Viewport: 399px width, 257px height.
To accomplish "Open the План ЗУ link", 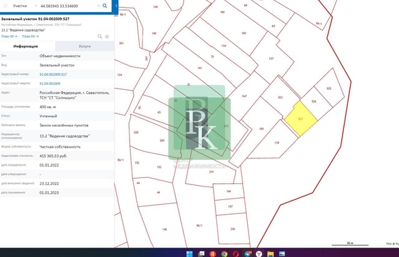I will [9, 36].
